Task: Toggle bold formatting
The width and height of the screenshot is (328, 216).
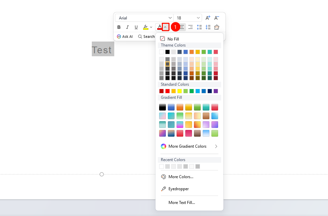Action: [x=119, y=27]
